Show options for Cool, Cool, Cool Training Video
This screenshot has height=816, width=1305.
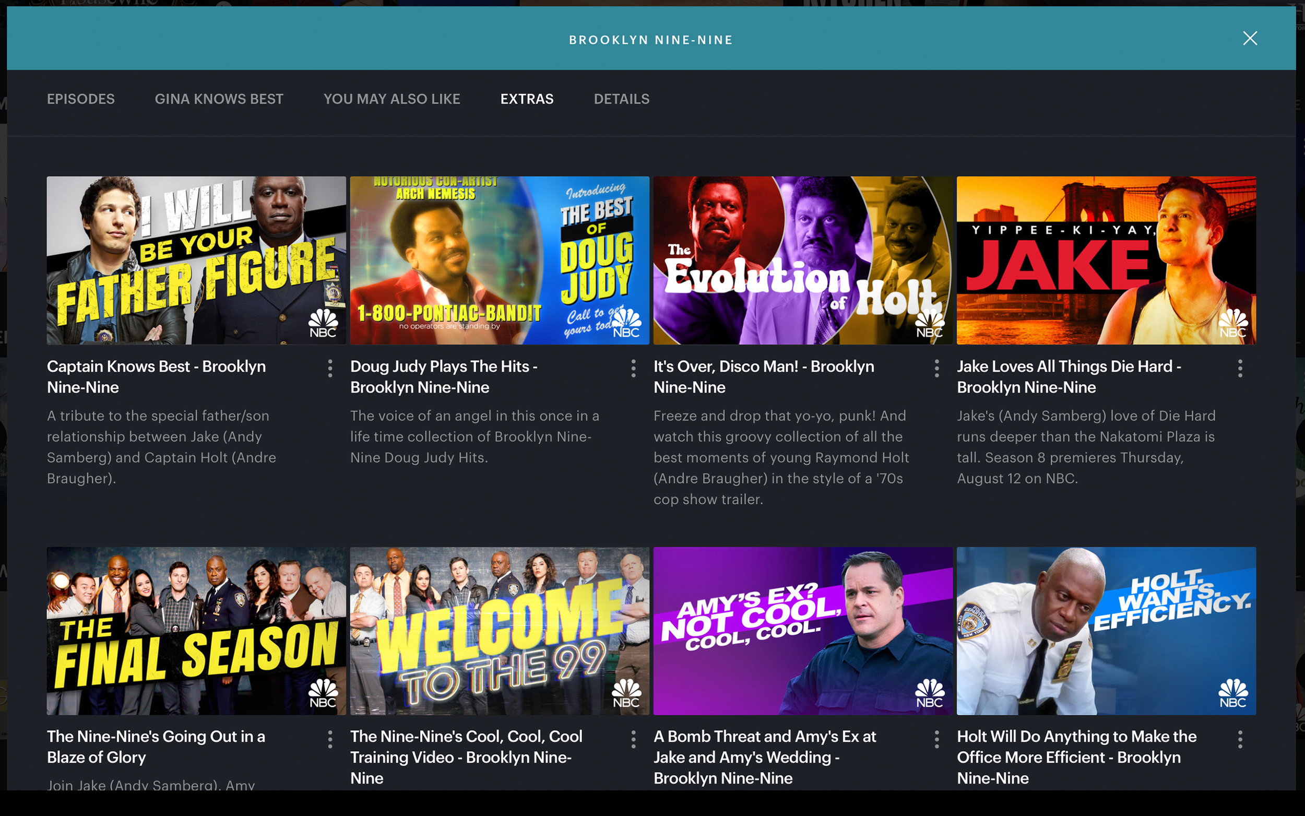[633, 739]
